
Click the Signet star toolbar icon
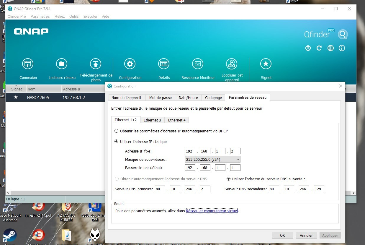pos(266,64)
